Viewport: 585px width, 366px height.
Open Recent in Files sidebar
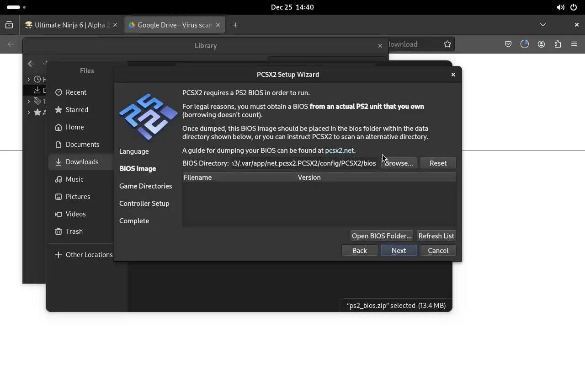pyautogui.click(x=81, y=92)
